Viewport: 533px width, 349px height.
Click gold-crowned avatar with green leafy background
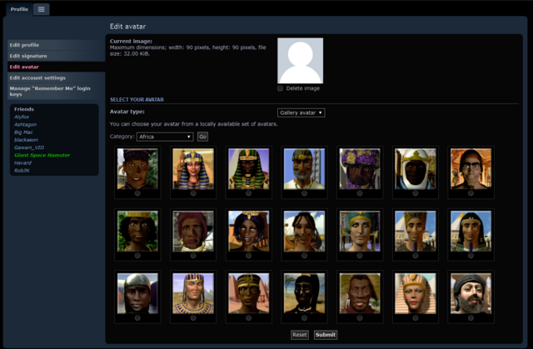137,231
